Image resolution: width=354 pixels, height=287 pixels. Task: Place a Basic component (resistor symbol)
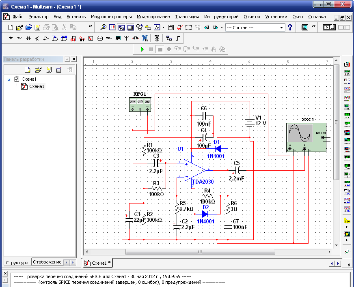pos(19,39)
